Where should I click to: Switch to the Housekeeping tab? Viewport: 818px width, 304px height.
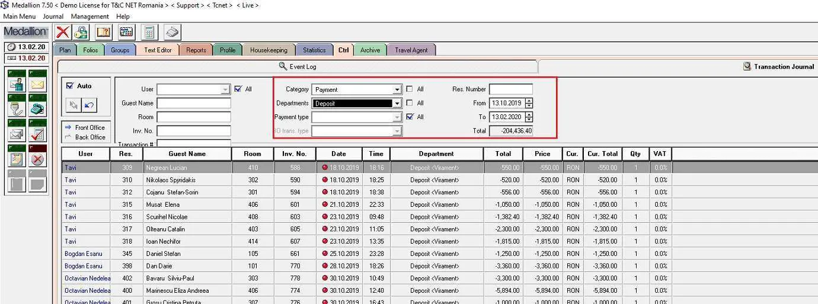coord(269,50)
